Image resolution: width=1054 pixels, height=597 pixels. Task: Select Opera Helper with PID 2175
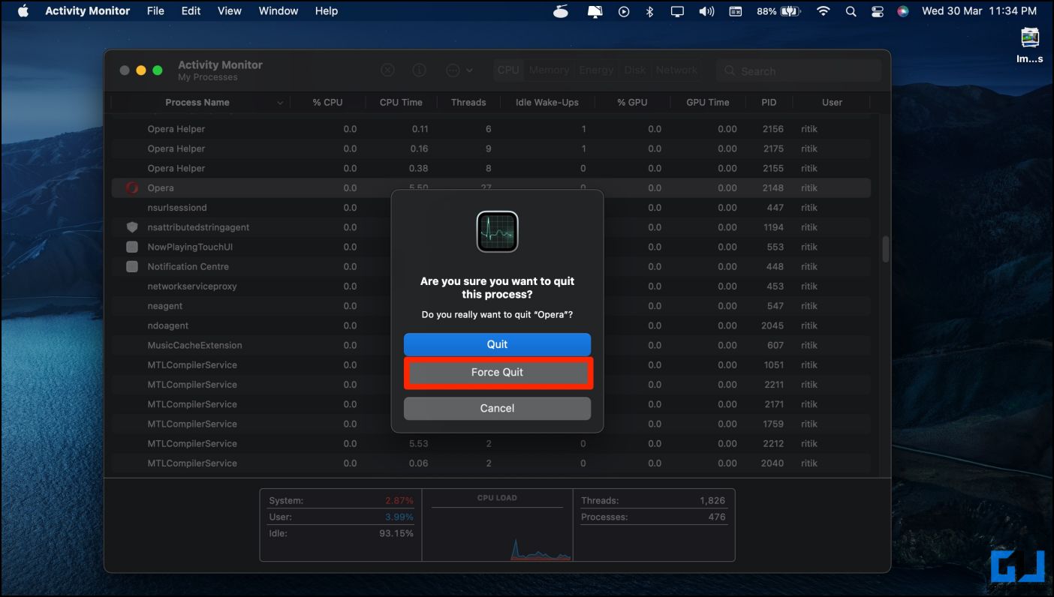491,148
